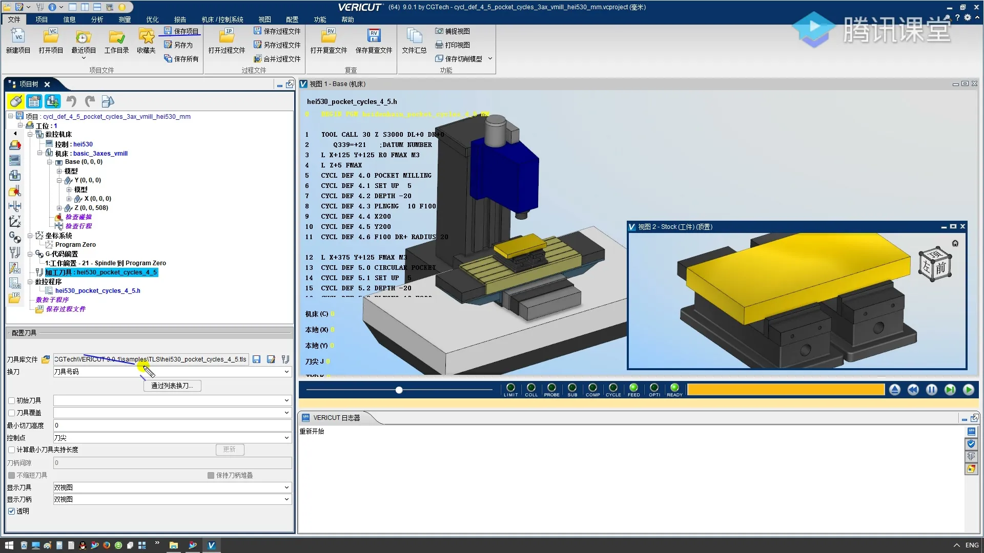The width and height of the screenshot is (984, 553).
Task: Click the 文件汇总 file summary icon
Action: click(x=414, y=36)
